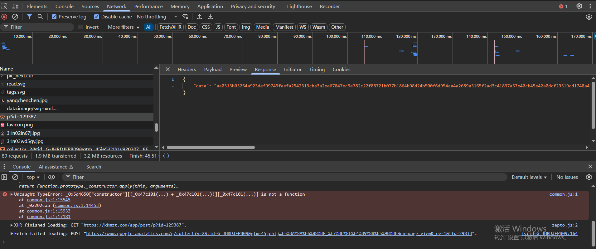Click the export HAR download icon
Screen dimensions: 596x249
210,17
